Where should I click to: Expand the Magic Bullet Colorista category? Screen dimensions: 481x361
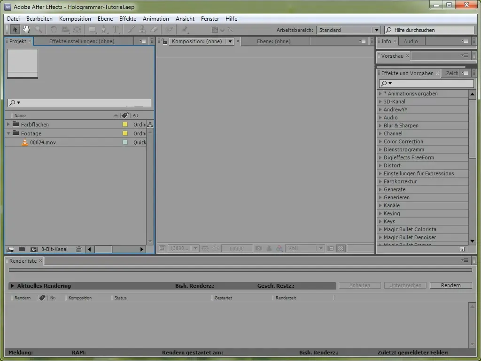point(380,229)
